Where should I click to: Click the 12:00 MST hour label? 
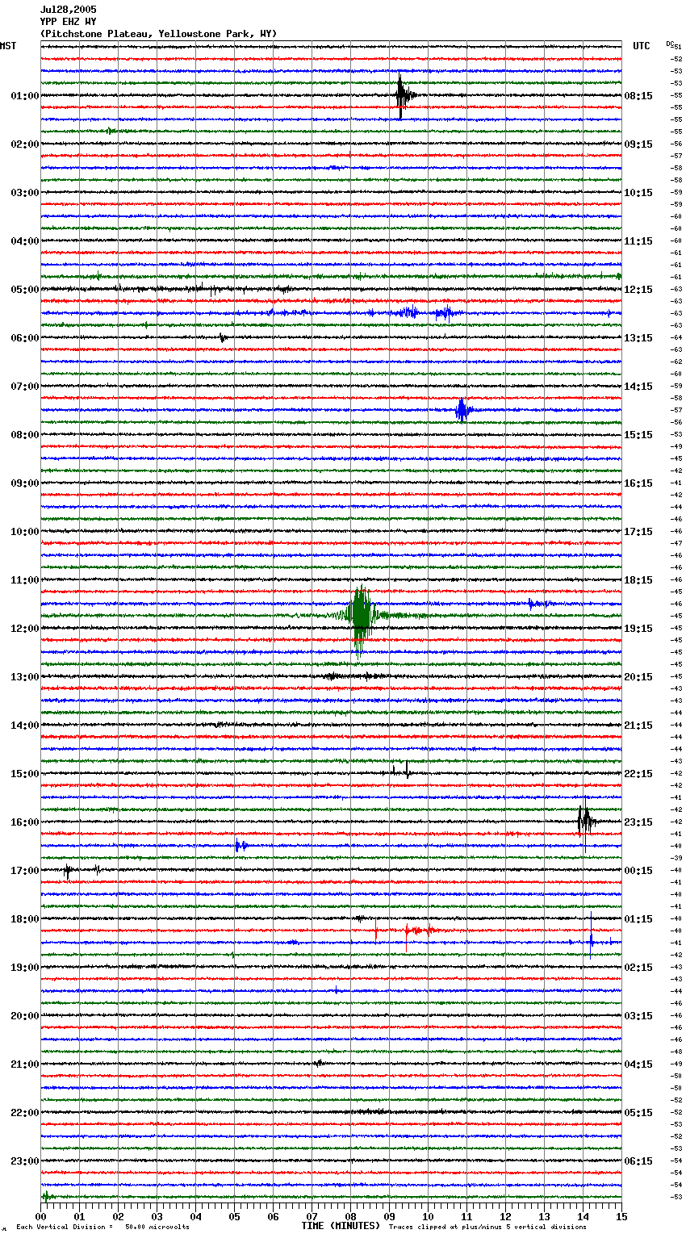tap(25, 629)
